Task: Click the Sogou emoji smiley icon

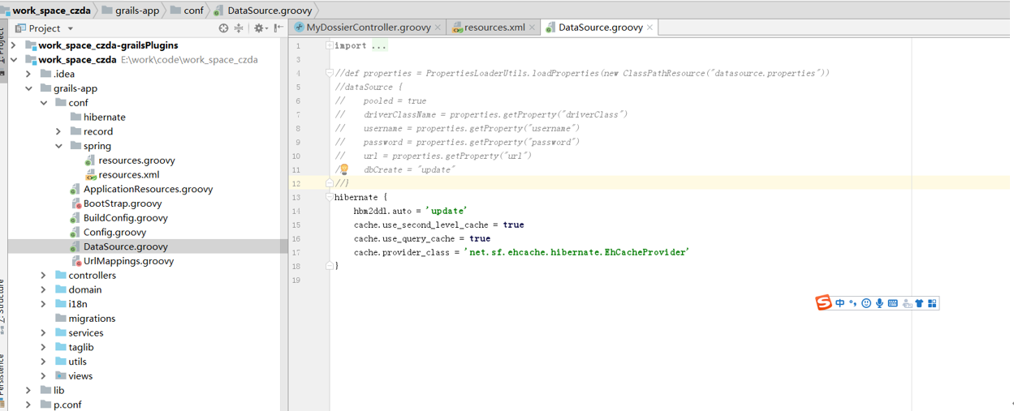Action: 866,303
